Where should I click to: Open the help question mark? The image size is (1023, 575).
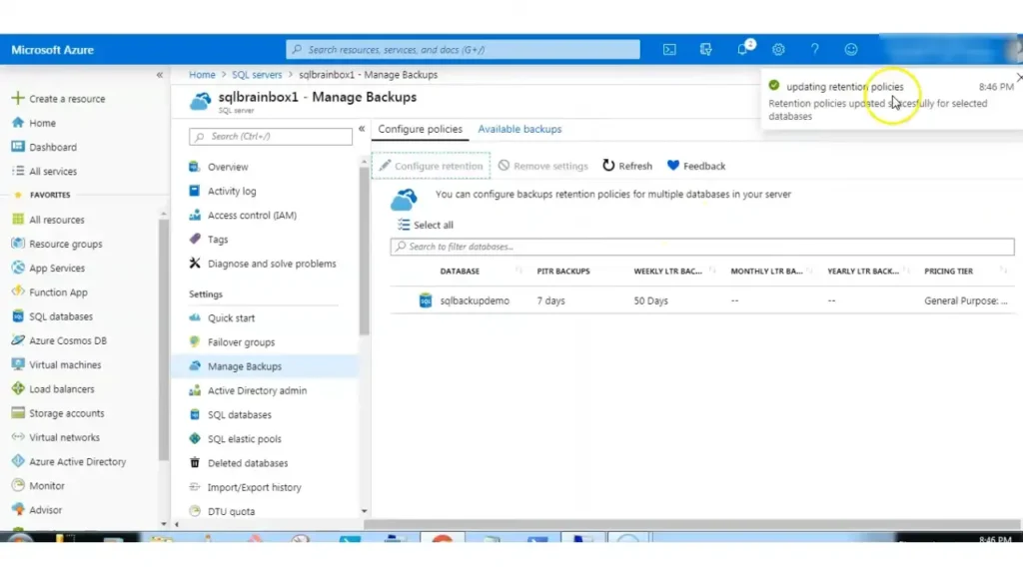click(x=815, y=50)
